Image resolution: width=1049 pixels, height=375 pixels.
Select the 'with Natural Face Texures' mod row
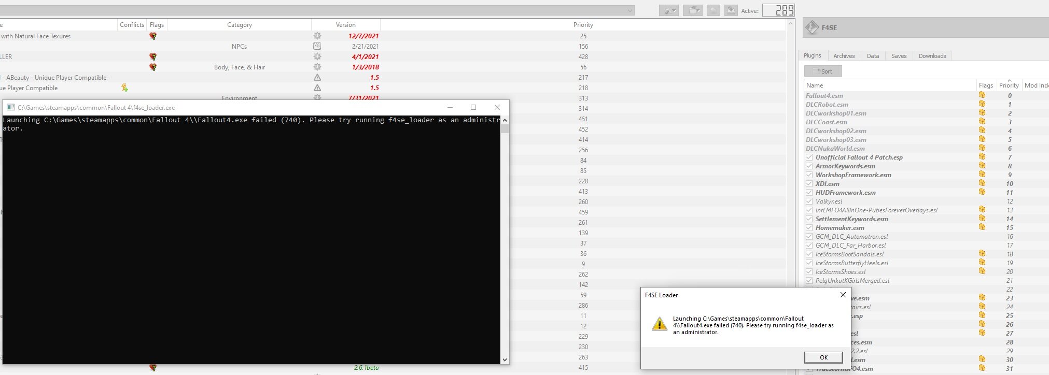coord(393,36)
